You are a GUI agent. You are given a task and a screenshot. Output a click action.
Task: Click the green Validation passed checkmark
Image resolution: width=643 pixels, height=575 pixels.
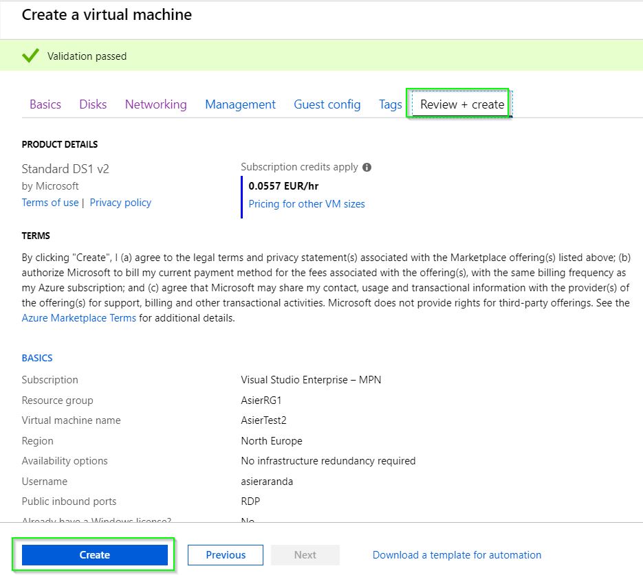(x=30, y=56)
